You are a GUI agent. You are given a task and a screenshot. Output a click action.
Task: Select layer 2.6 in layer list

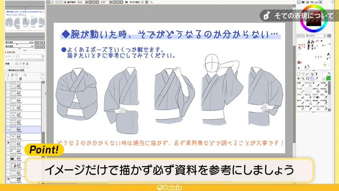(23, 166)
